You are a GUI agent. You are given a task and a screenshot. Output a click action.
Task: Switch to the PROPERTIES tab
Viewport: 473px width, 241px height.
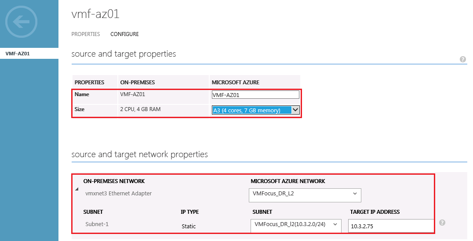(86, 34)
